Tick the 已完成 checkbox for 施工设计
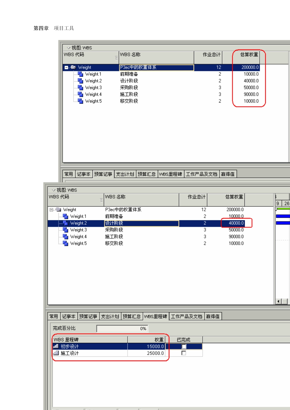The image size is (290, 410). click(x=184, y=353)
